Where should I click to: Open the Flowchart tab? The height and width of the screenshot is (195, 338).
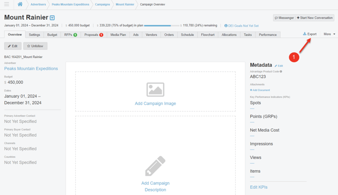(x=208, y=35)
